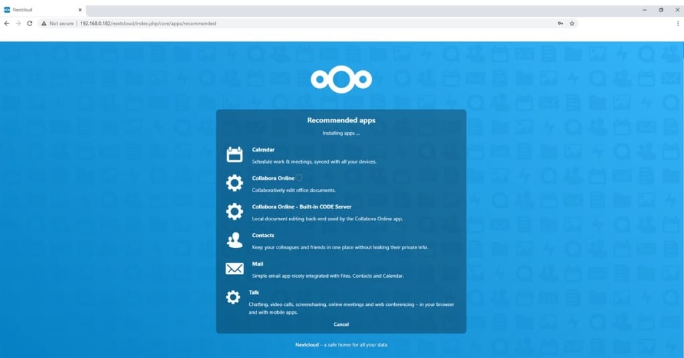Click 'Collaboratively edit office documents' description
The width and height of the screenshot is (684, 358).
294,190
